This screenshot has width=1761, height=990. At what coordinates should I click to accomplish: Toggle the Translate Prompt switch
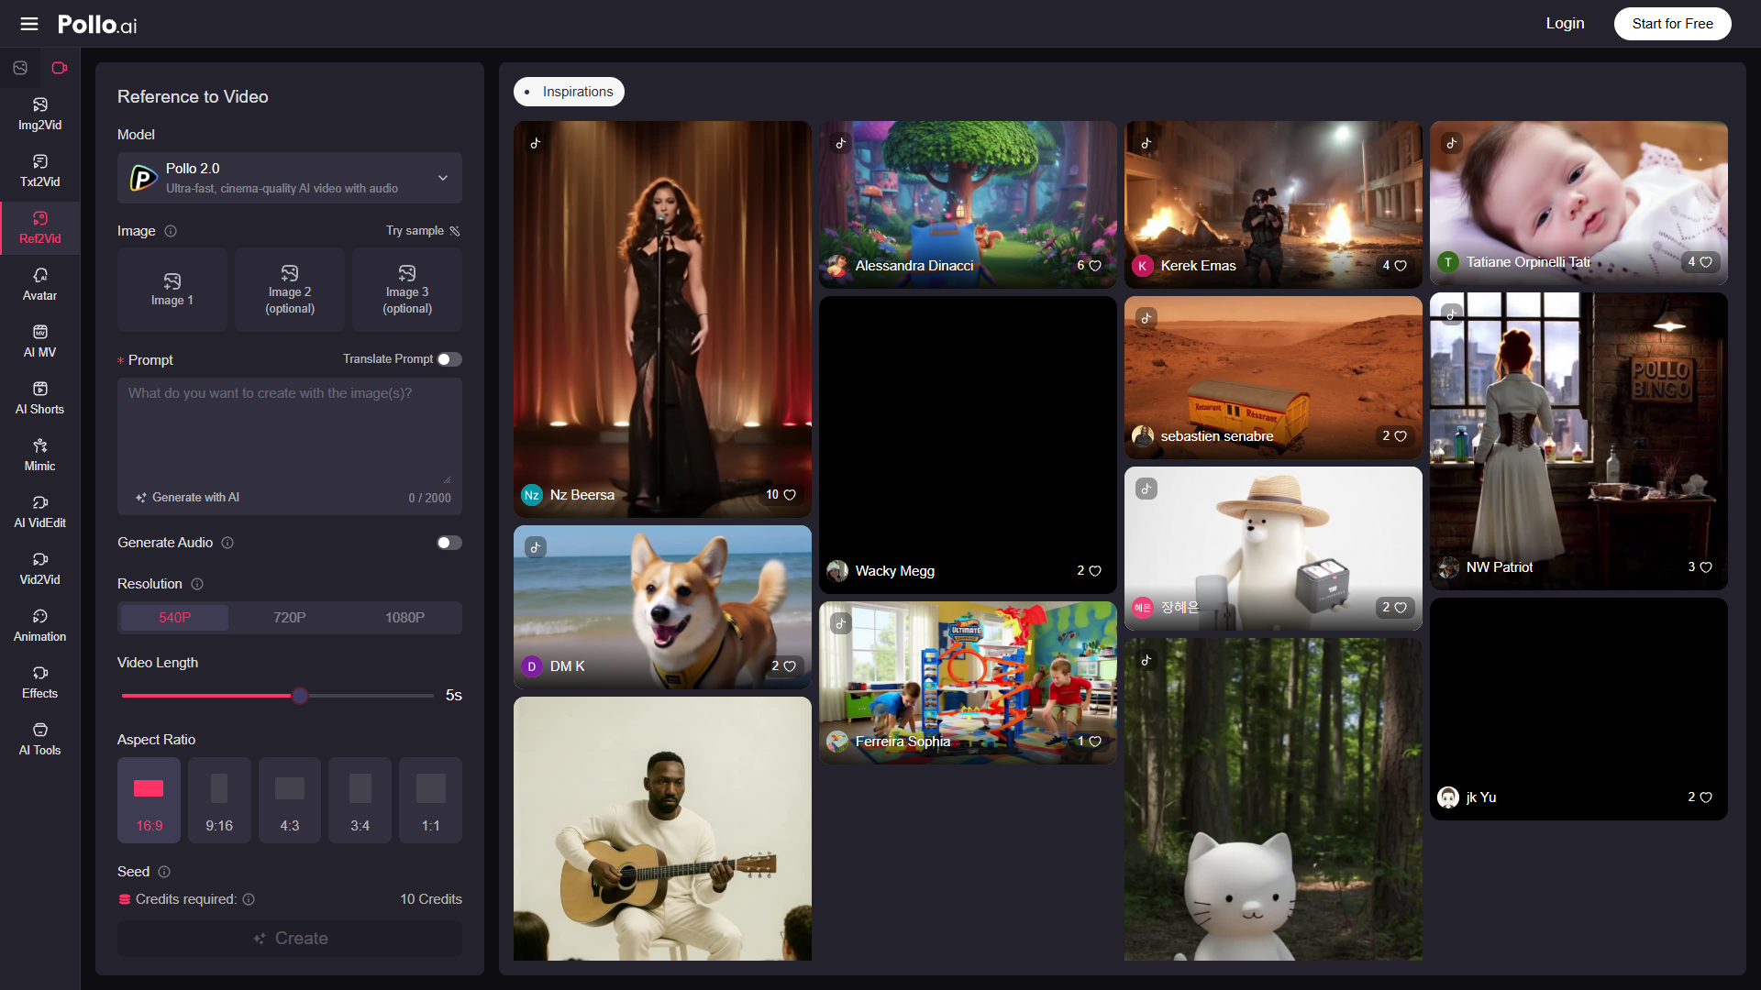point(449,359)
